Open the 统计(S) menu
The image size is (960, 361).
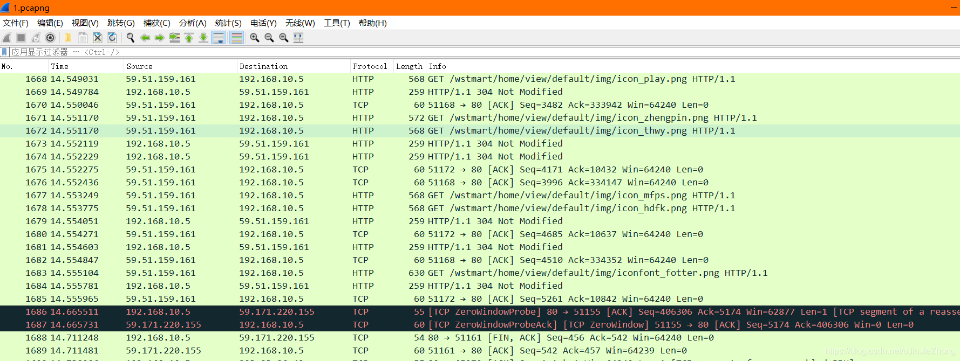(228, 23)
